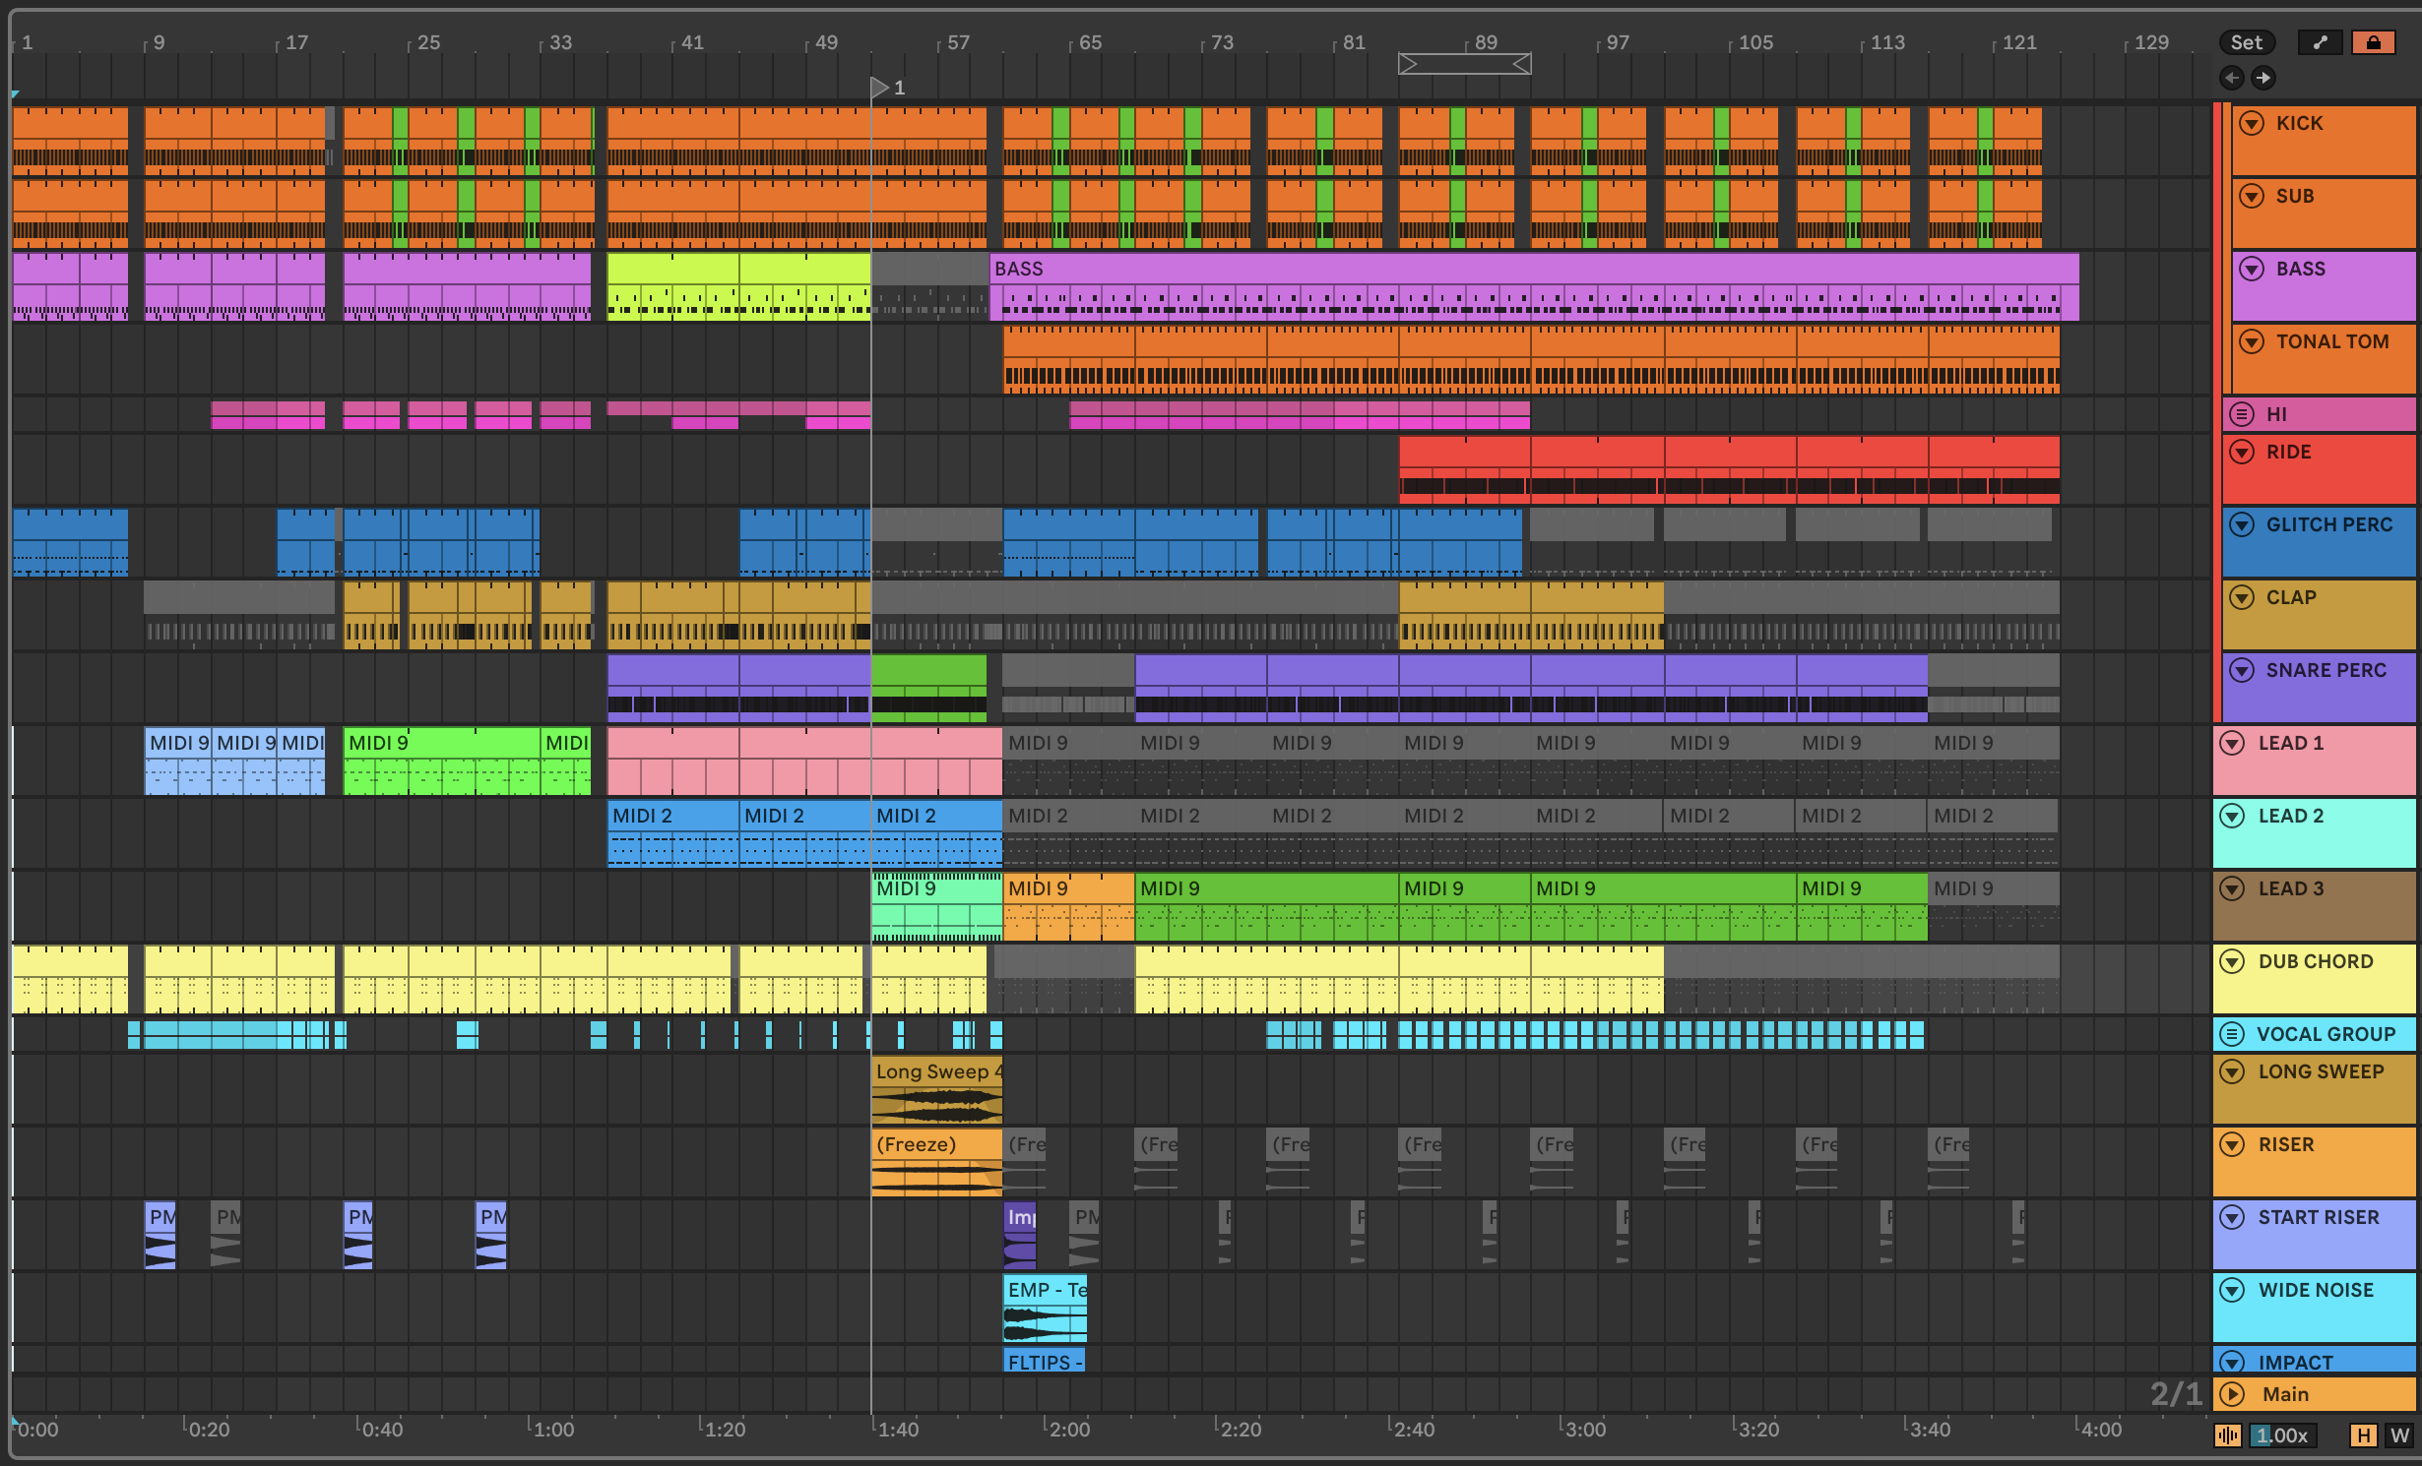Toggle the H optimize height button

[2363, 1435]
